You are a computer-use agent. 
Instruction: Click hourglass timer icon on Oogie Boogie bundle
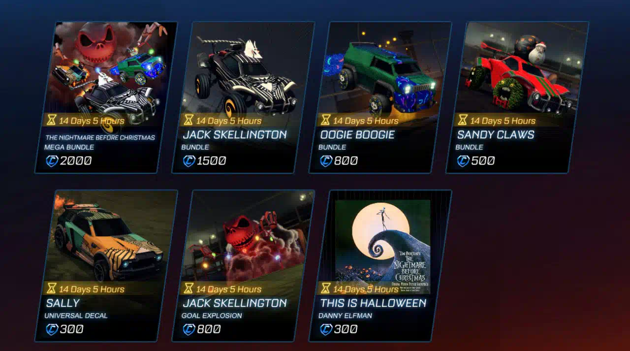pyautogui.click(x=325, y=120)
